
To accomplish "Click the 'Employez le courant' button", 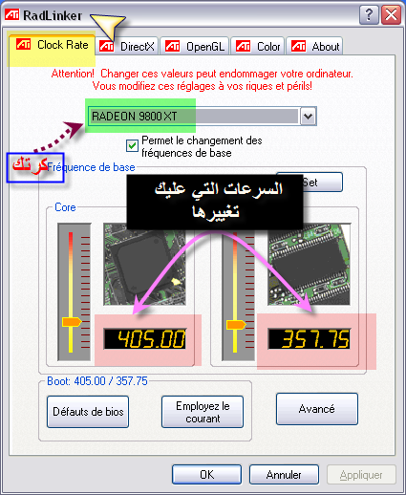I will [203, 412].
